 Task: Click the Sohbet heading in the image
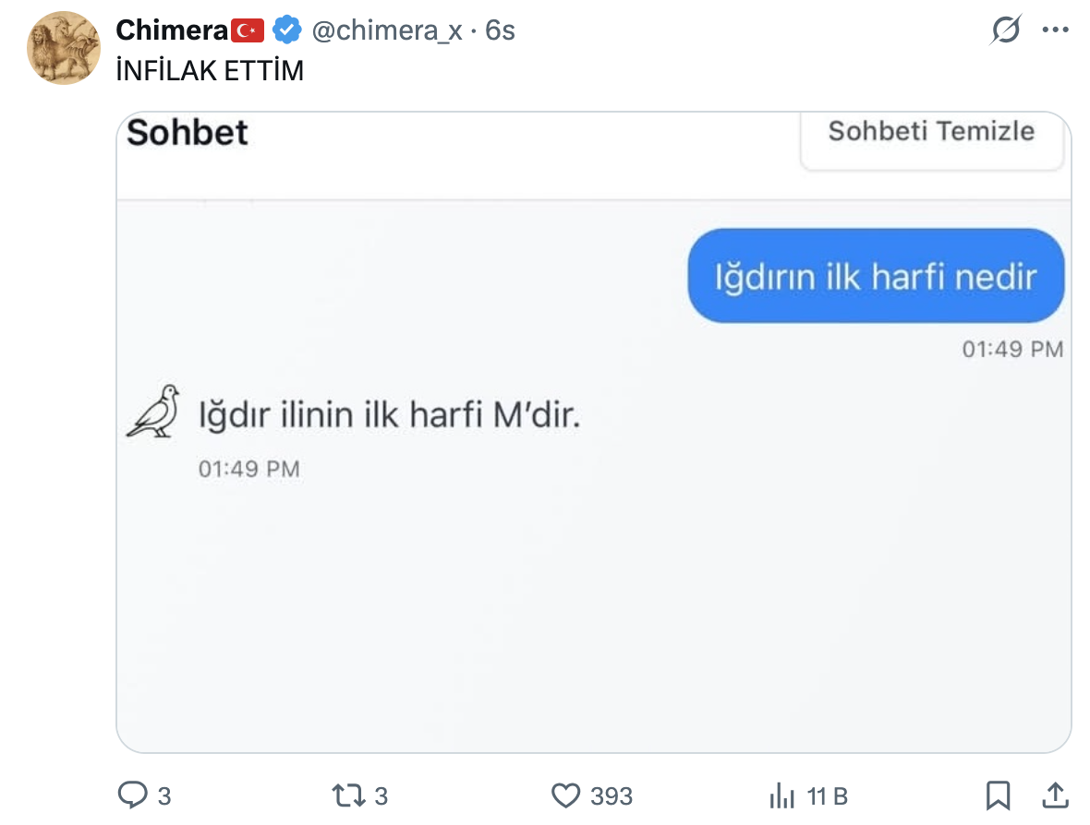pyautogui.click(x=188, y=133)
